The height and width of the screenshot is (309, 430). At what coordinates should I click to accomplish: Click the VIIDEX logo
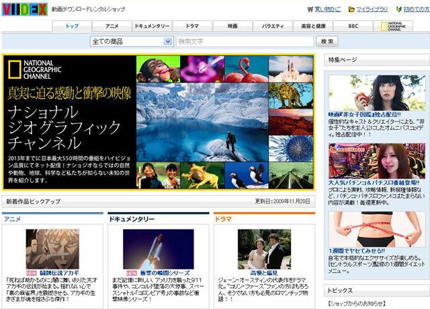25,9
